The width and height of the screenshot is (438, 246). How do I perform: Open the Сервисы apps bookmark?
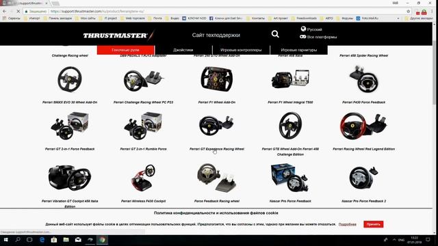coord(12,18)
